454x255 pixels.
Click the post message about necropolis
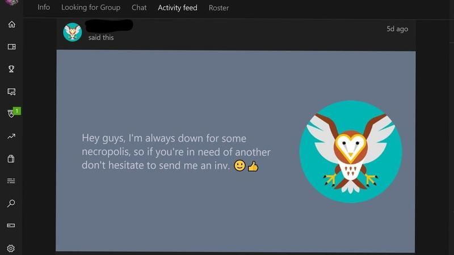(176, 152)
